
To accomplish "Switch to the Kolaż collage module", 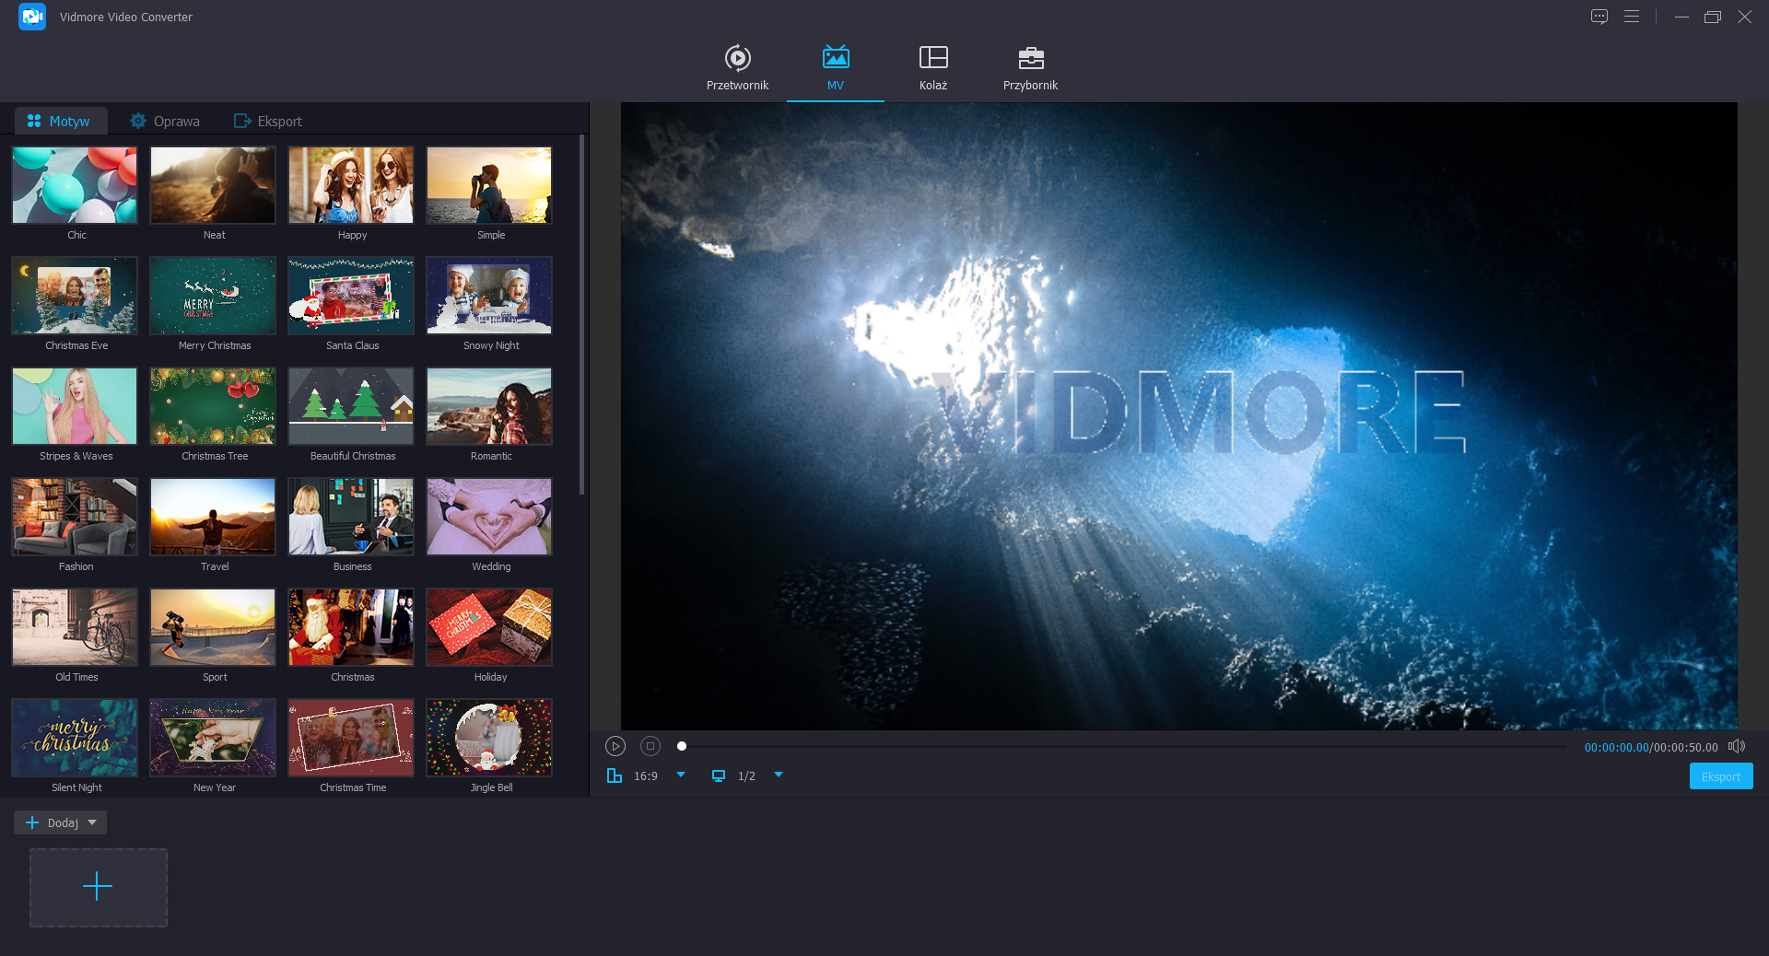I will [x=933, y=67].
